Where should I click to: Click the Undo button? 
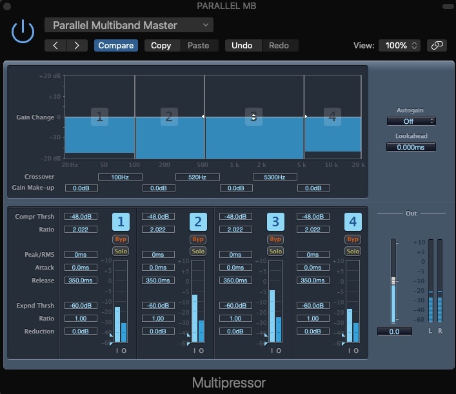click(242, 45)
